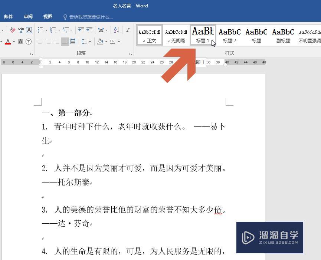The height and width of the screenshot is (260, 321).
Task: Open the Paragraph settings dialog launcher
Action: [131, 54]
